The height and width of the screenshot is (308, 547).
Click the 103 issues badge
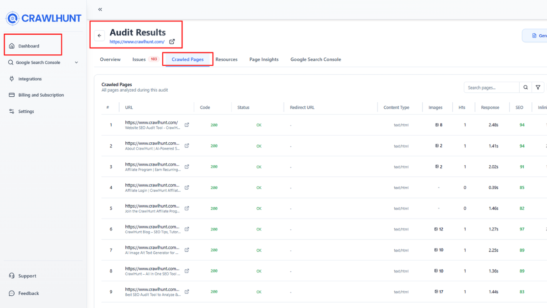point(154,59)
